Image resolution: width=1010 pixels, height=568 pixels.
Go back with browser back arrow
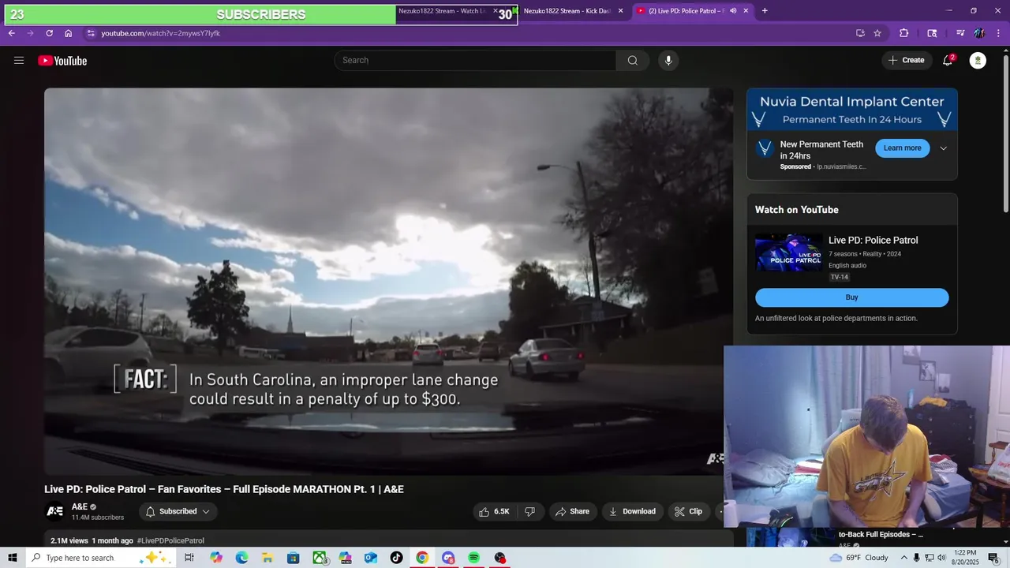coord(11,33)
